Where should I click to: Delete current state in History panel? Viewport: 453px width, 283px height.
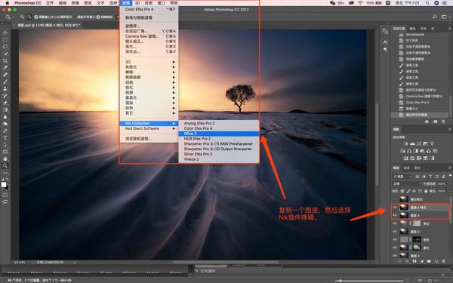tap(443, 122)
